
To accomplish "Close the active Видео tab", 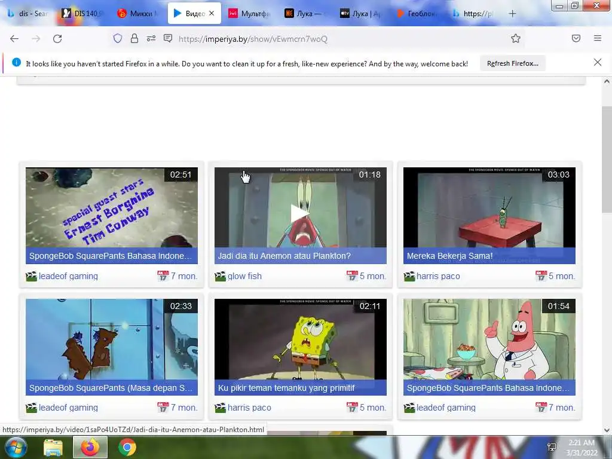I will (x=212, y=13).
